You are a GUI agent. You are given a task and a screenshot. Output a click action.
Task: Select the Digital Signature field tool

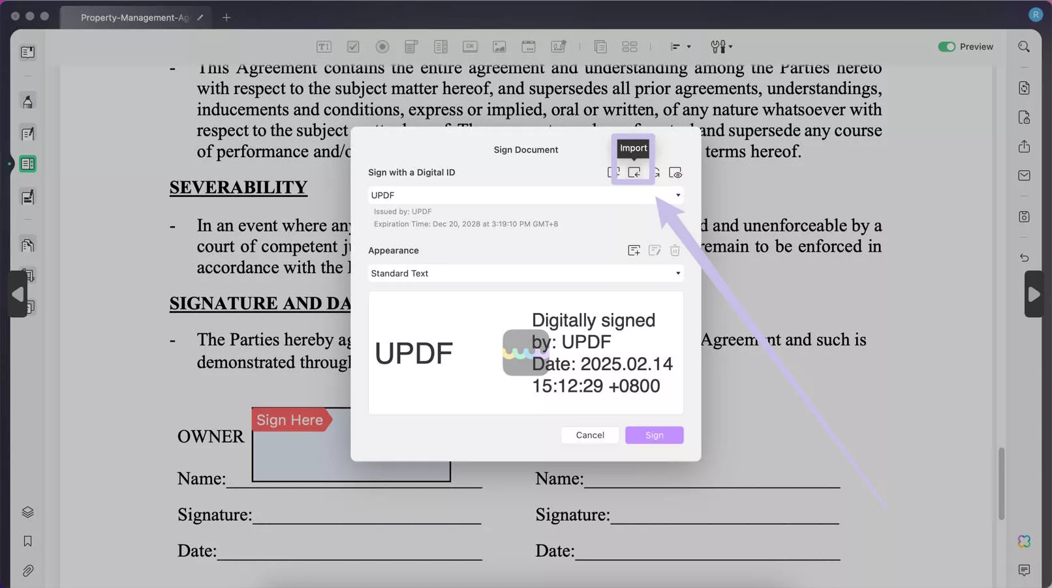point(558,46)
